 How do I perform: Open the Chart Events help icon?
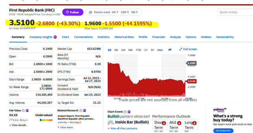click(x=125, y=112)
